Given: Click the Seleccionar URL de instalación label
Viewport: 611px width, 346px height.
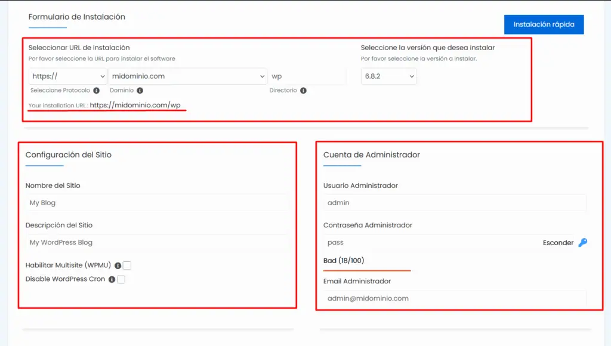Looking at the screenshot, I should (79, 48).
